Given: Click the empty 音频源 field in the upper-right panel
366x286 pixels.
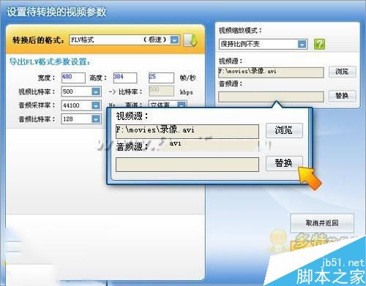Looking at the screenshot, I should click(271, 97).
